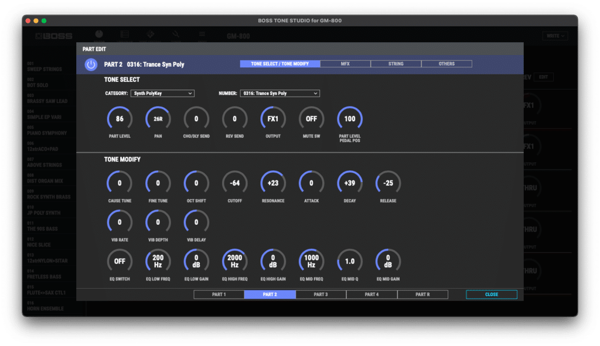
Task: Switch to the PART 1 tab
Action: (x=219, y=294)
